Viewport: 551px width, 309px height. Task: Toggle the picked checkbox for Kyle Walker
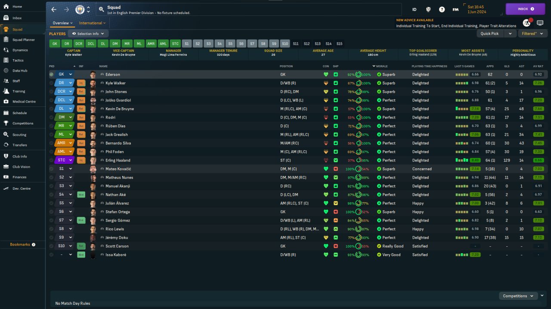52,83
